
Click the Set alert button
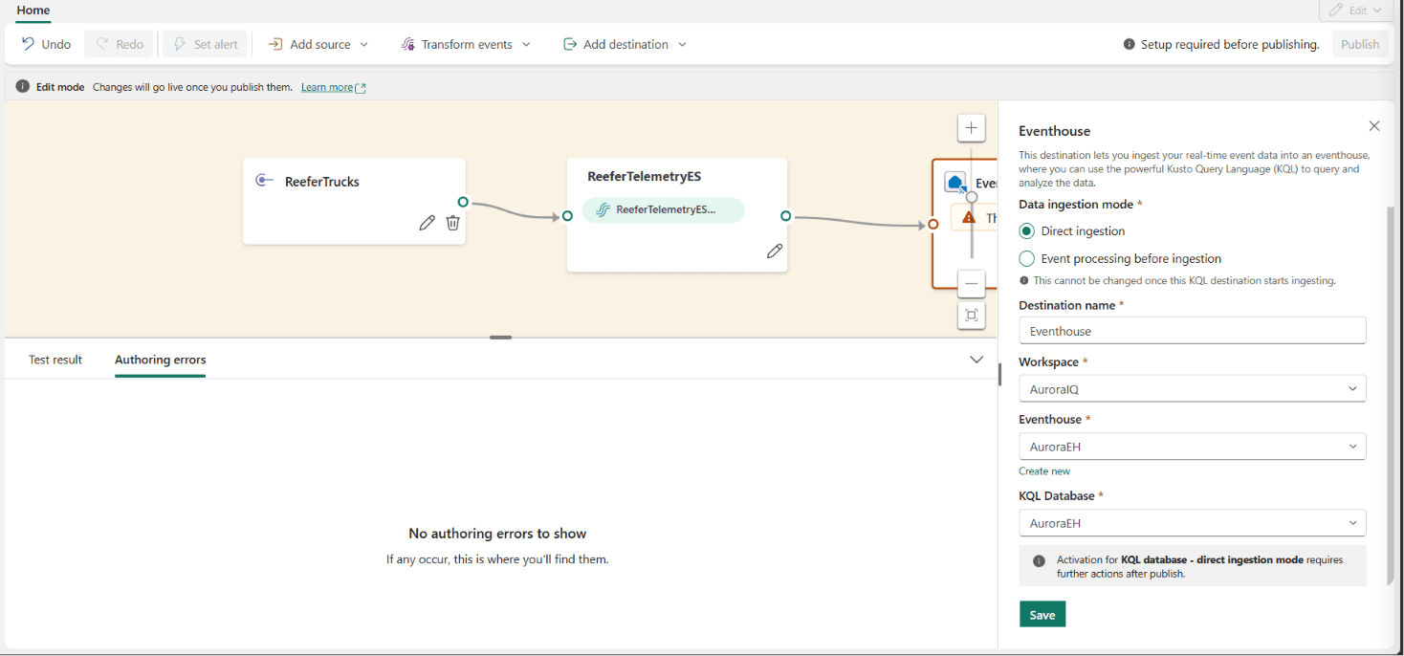pos(205,44)
